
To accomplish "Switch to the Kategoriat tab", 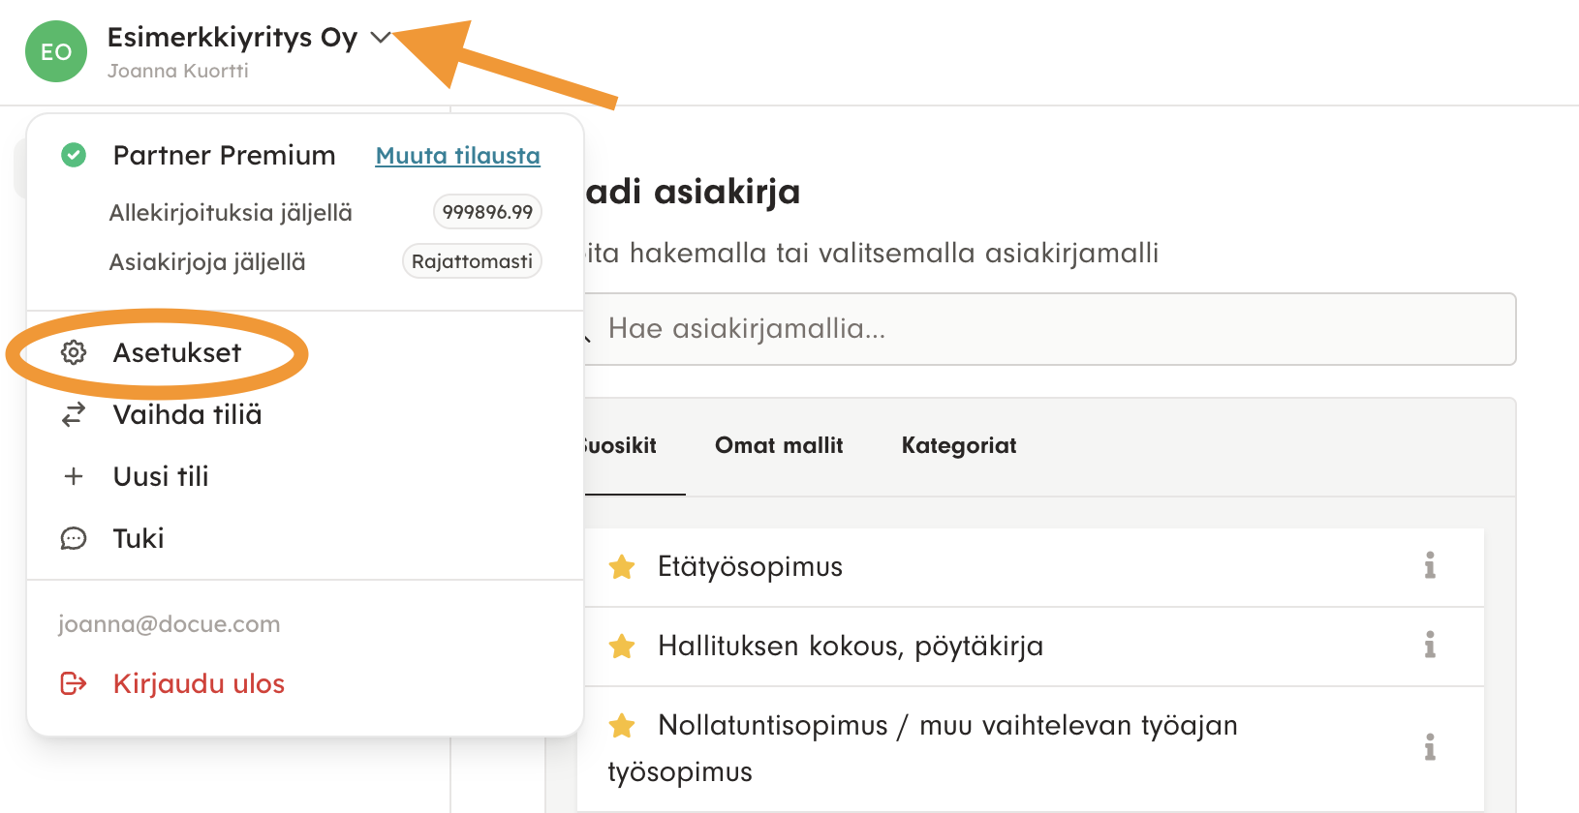I will point(958,445).
